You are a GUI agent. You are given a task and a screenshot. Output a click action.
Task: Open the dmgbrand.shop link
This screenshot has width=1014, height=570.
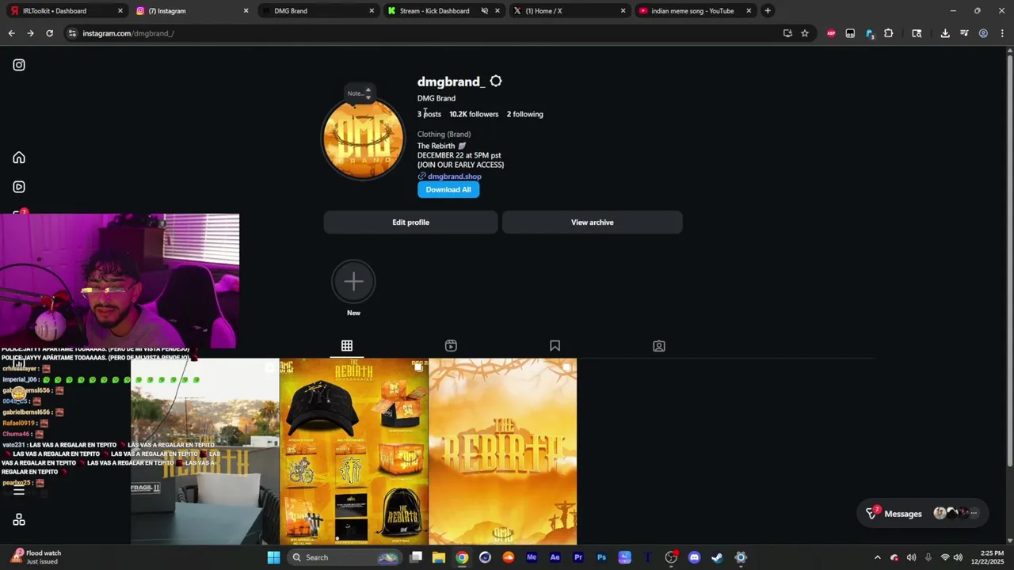tap(454, 177)
